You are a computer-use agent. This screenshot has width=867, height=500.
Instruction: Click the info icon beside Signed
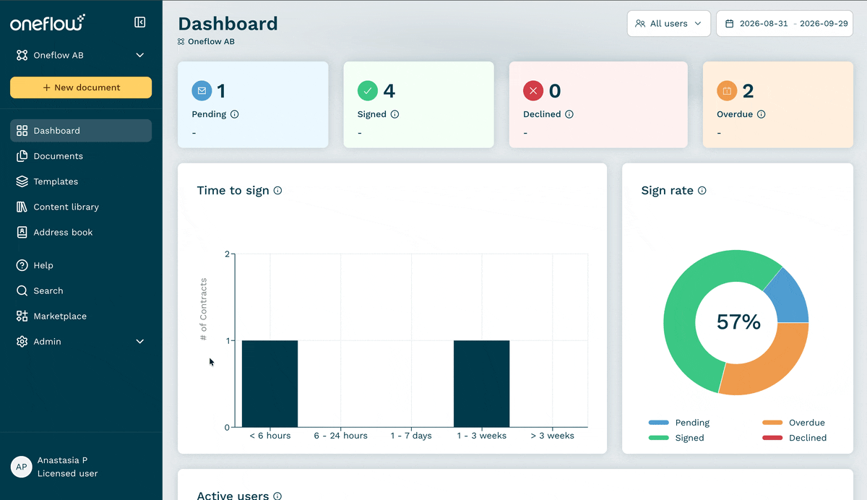coord(394,114)
